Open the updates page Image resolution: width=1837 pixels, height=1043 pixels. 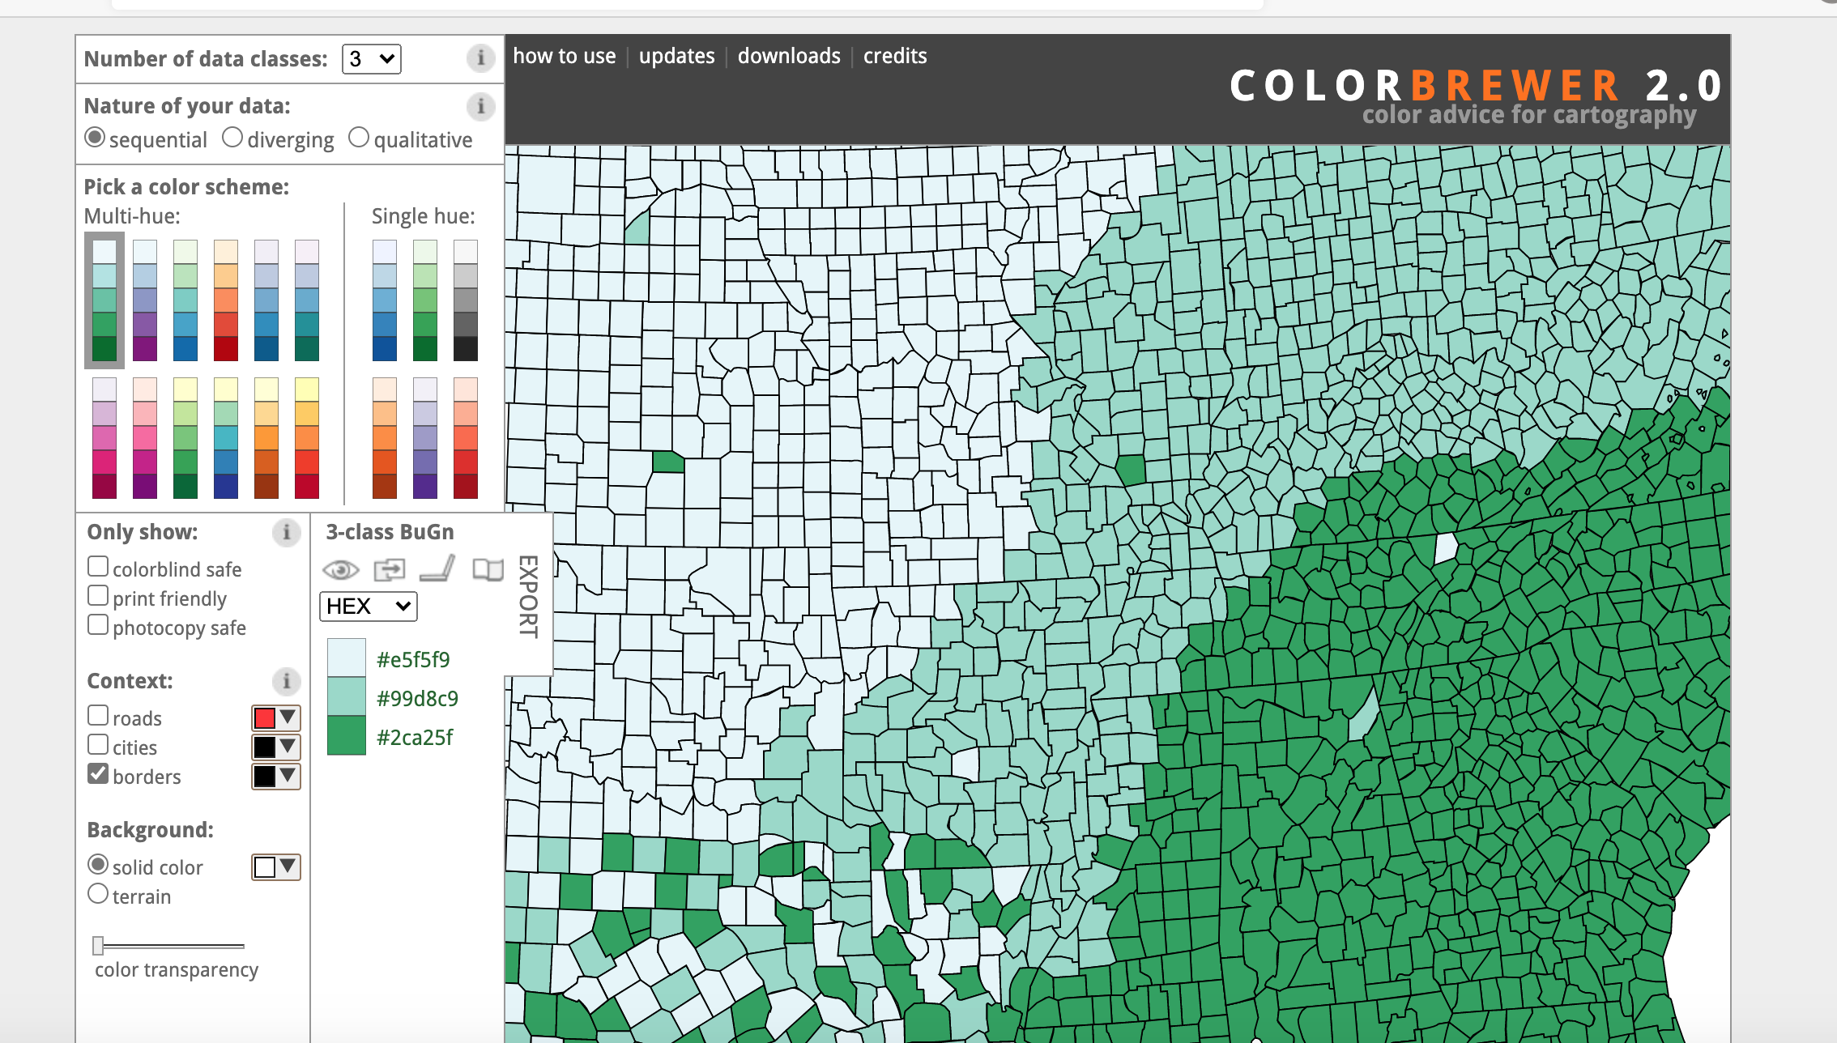[x=677, y=56]
